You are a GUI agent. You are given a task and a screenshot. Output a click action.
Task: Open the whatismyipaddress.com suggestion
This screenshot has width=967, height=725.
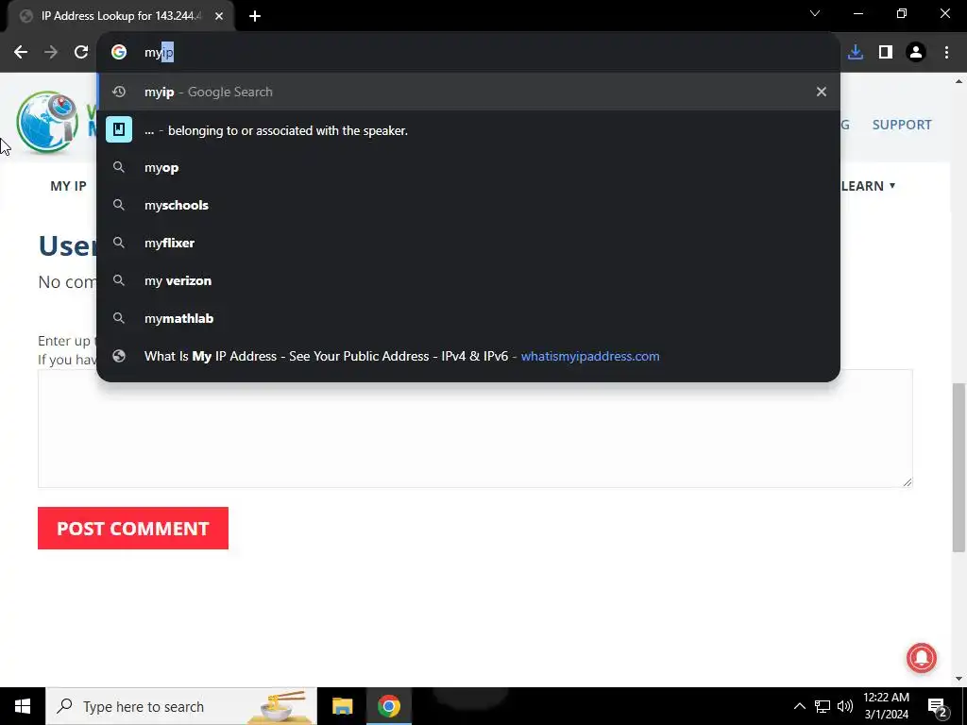pos(468,356)
